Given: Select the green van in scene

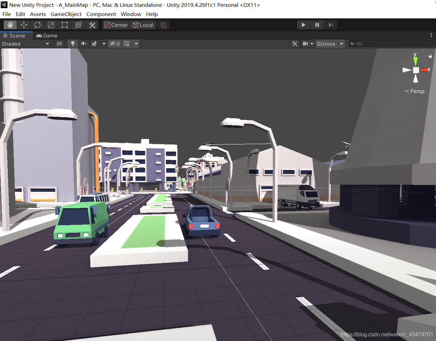Looking at the screenshot, I should [x=81, y=222].
